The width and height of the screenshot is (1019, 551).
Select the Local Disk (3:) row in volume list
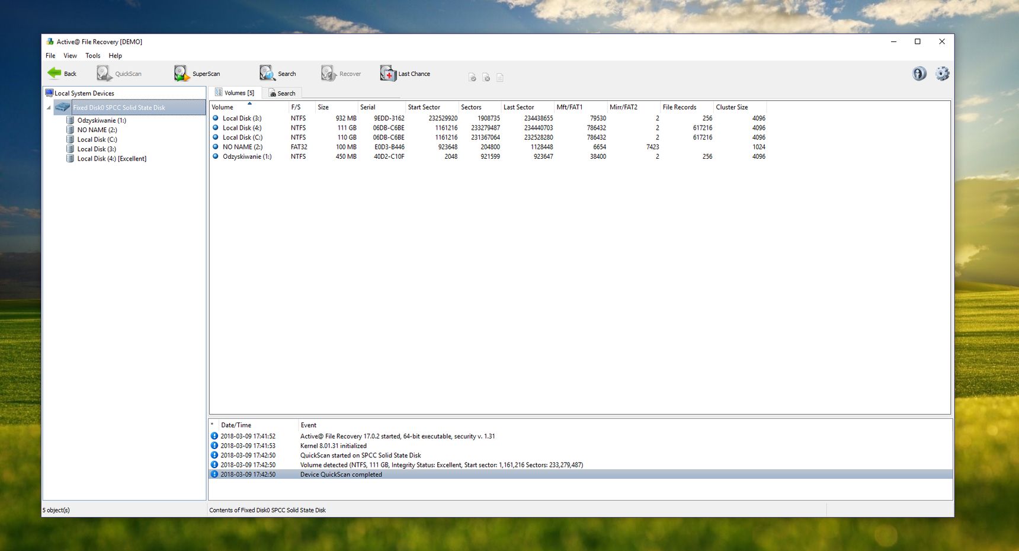[x=489, y=118]
